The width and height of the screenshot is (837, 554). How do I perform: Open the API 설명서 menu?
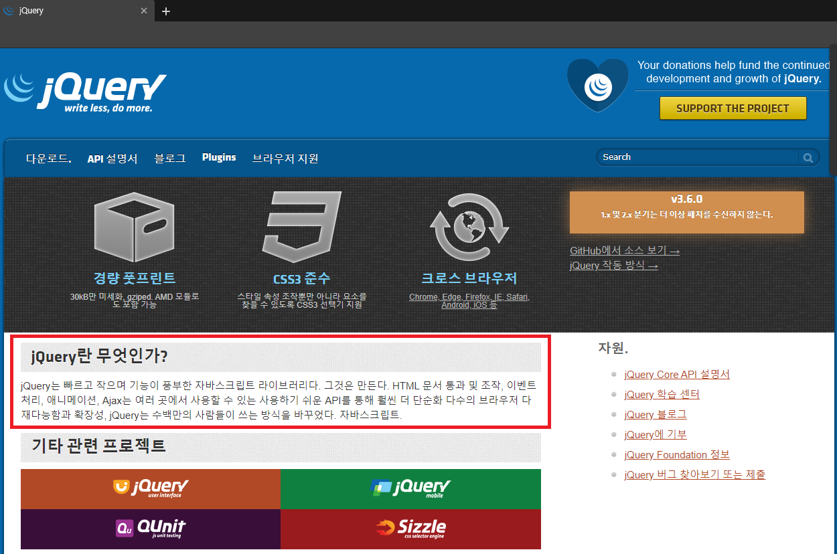coord(112,159)
